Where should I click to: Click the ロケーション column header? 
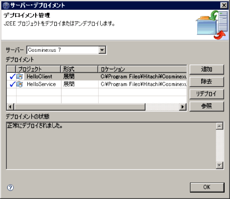click(143, 69)
